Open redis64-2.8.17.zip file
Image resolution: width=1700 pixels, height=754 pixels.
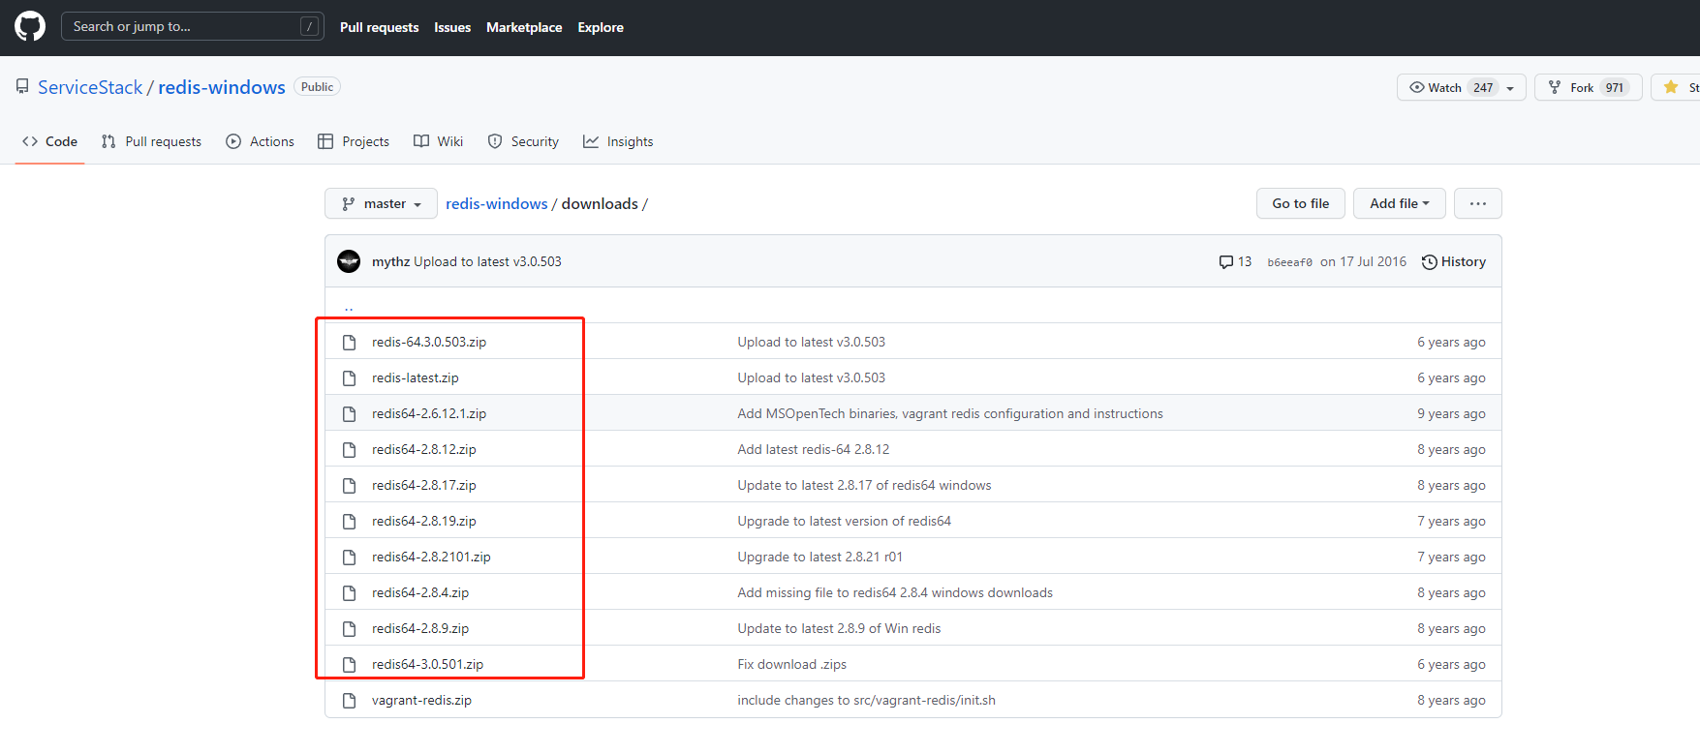[x=424, y=485]
